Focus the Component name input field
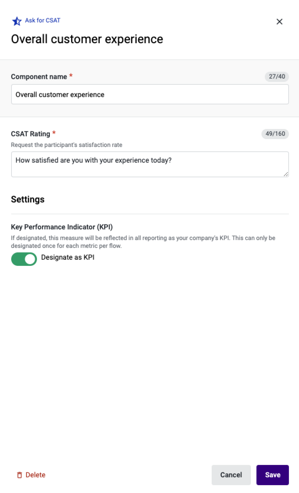This screenshot has width=299, height=493. click(x=149, y=94)
